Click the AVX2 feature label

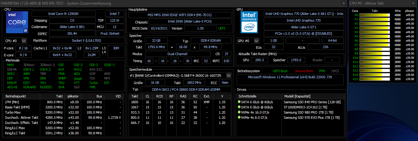coord(78,69)
